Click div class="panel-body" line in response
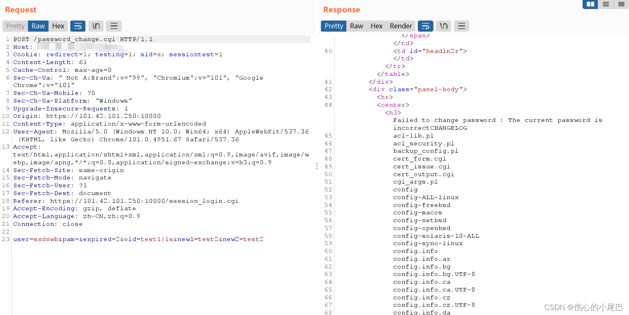The image size is (629, 315). coord(418,90)
